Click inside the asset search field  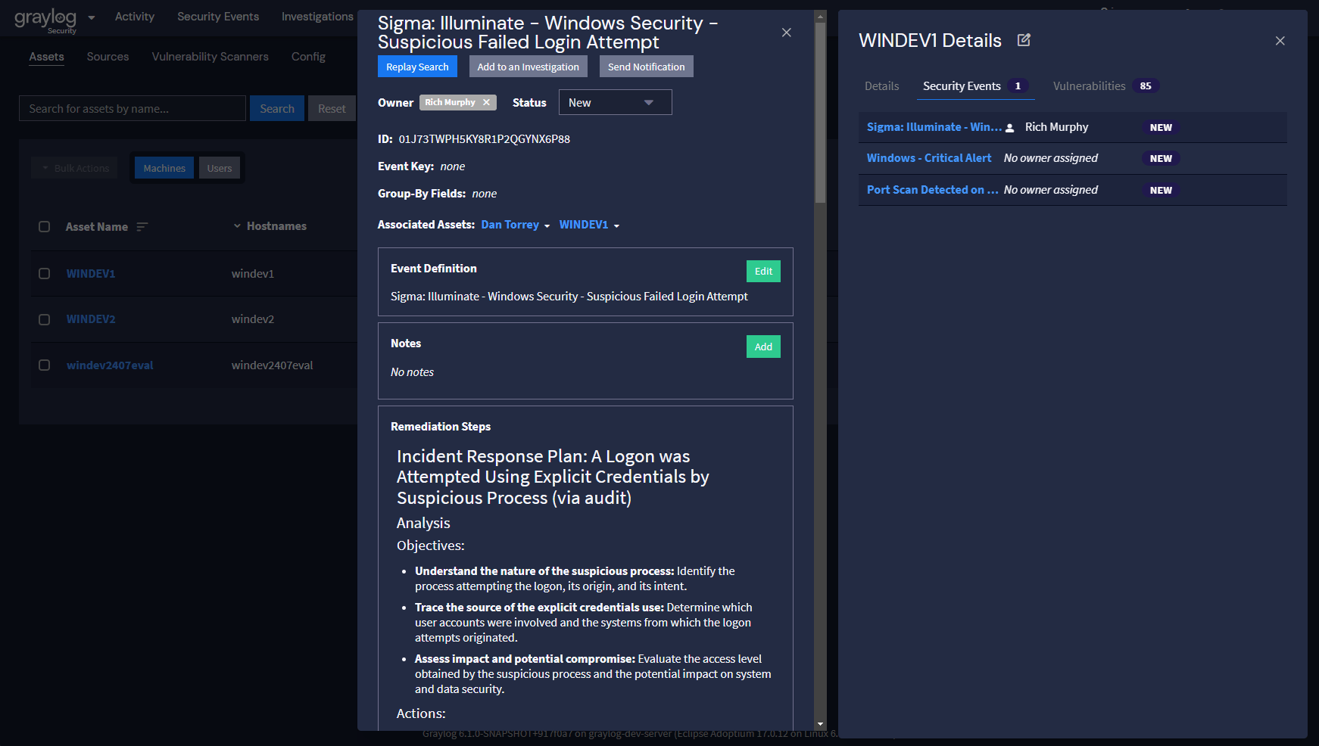click(x=132, y=107)
